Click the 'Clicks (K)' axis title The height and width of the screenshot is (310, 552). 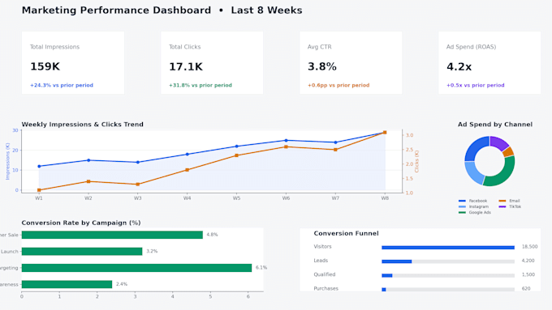pos(416,162)
